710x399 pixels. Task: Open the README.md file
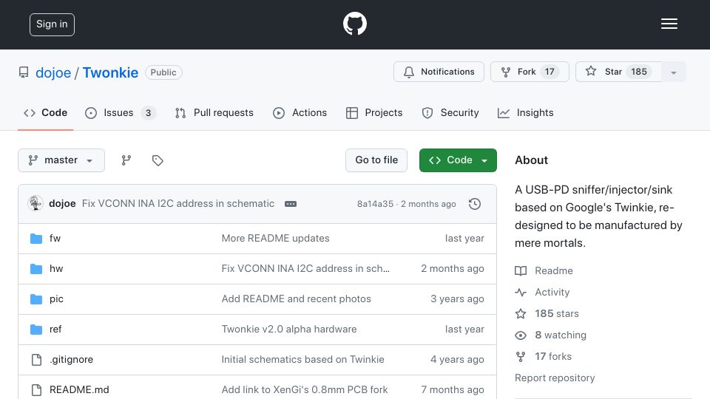click(x=79, y=390)
